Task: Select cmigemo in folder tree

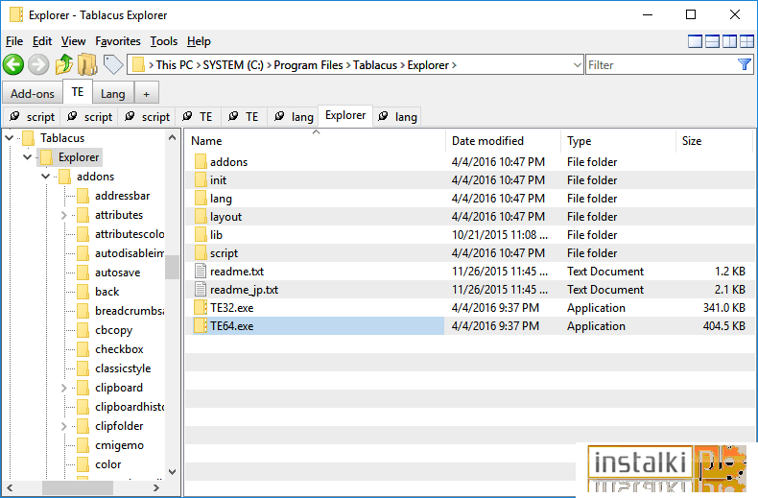Action: 119,445
